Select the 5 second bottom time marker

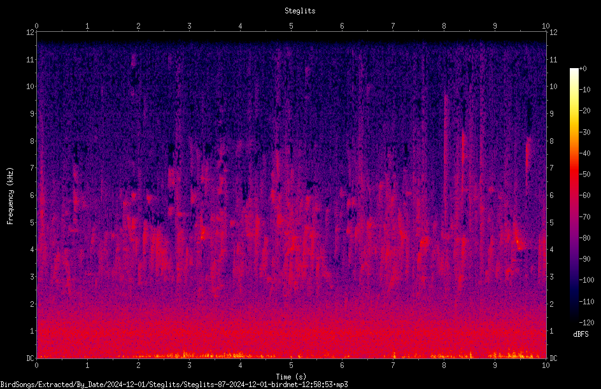pos(292,365)
